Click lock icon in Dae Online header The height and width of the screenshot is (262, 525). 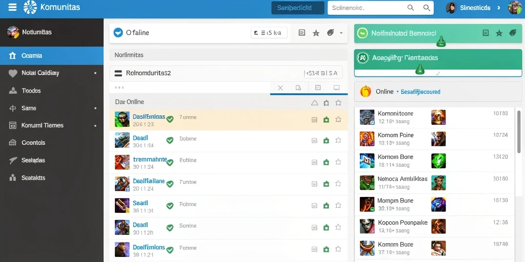[326, 103]
